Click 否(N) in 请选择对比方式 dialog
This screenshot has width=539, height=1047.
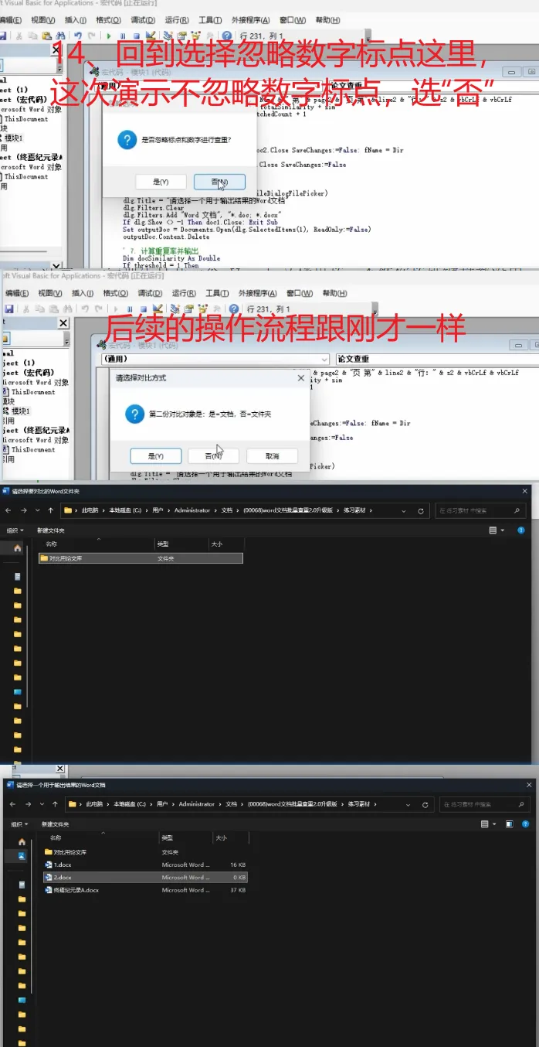[x=214, y=456]
